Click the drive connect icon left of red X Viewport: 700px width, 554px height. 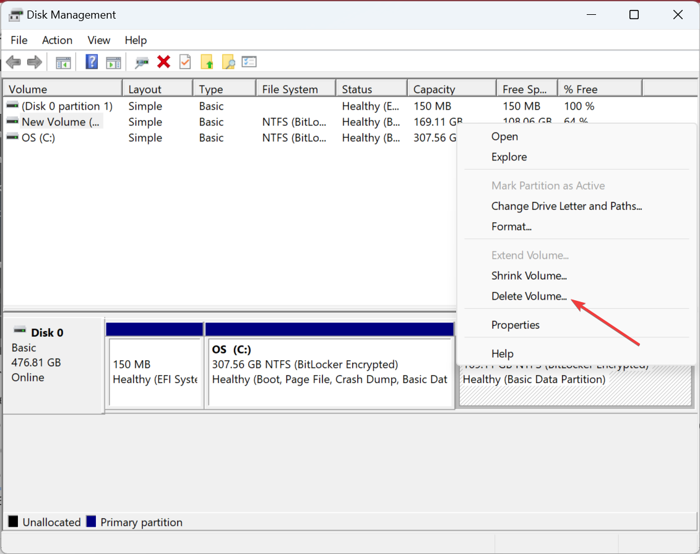(x=142, y=62)
